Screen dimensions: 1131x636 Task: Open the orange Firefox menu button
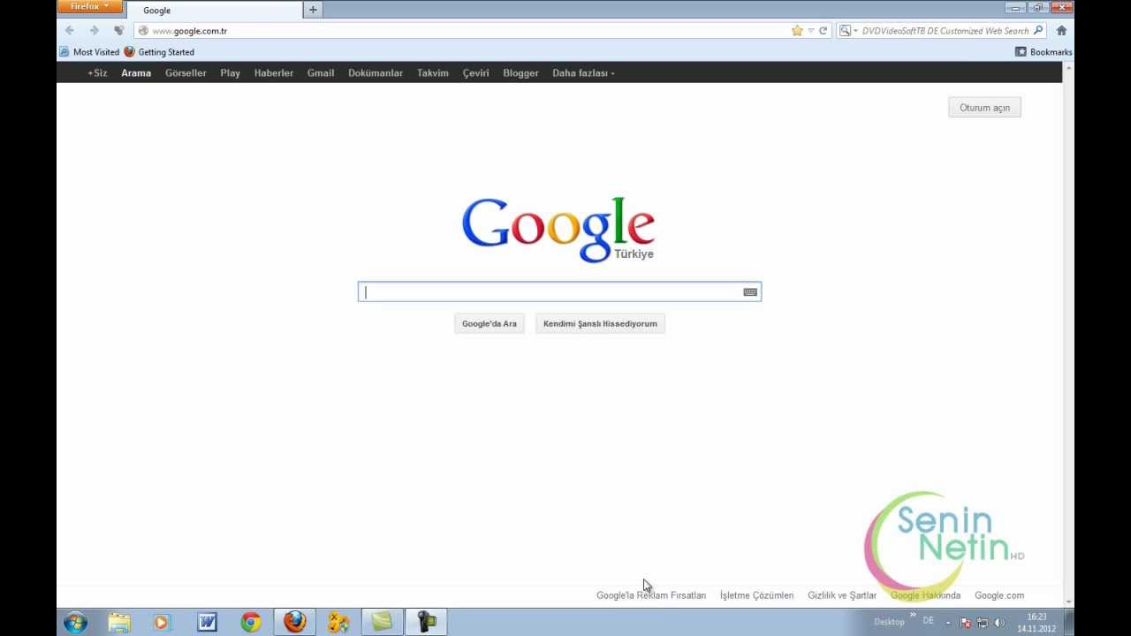point(89,7)
